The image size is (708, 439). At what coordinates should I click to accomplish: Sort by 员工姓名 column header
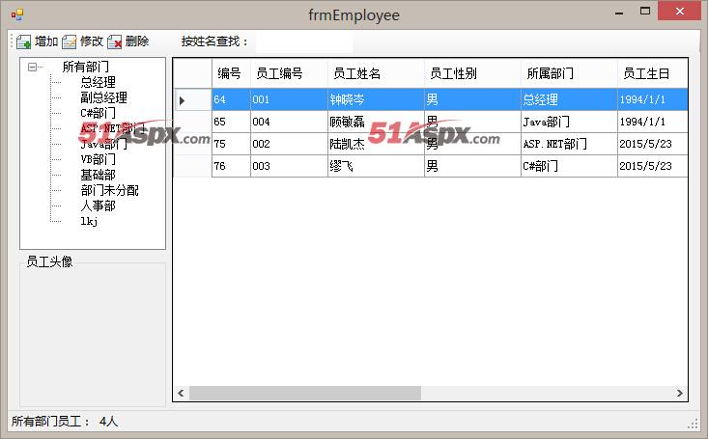[x=376, y=73]
